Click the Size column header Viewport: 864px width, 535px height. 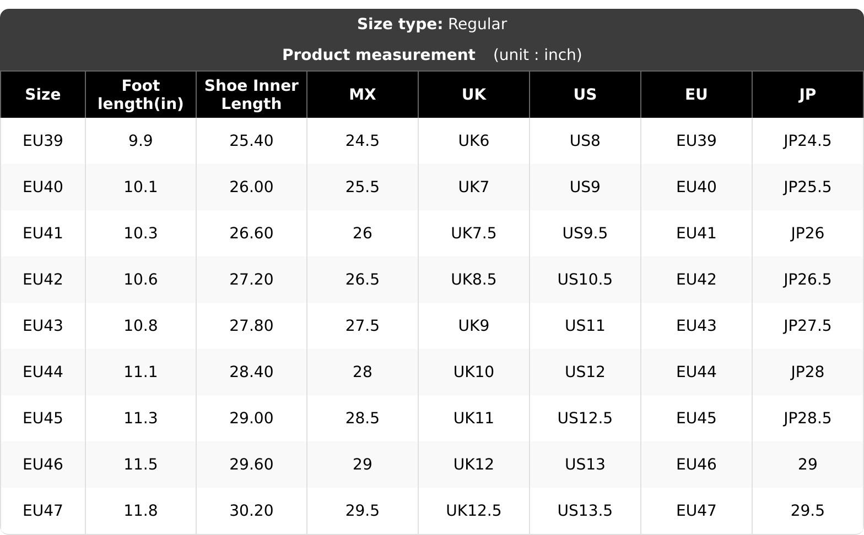[x=42, y=94]
